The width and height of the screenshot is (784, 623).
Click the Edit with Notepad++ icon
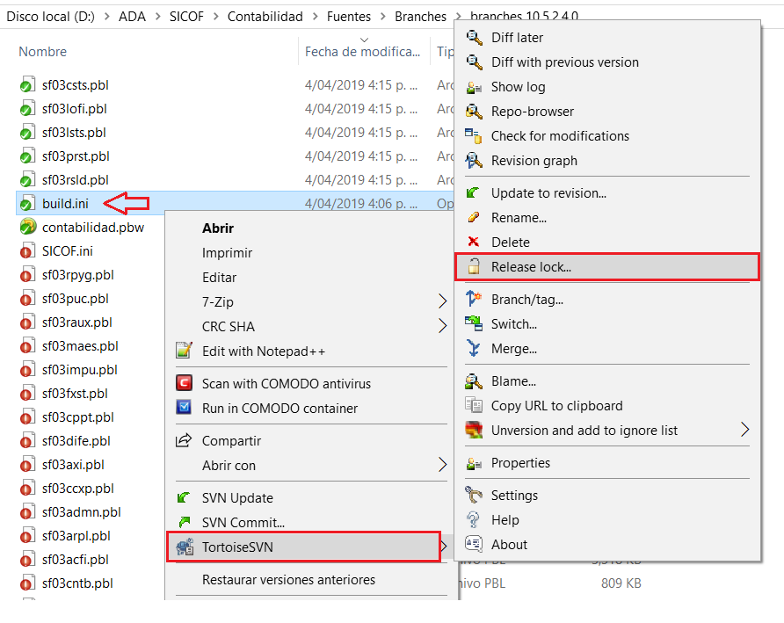pos(184,351)
